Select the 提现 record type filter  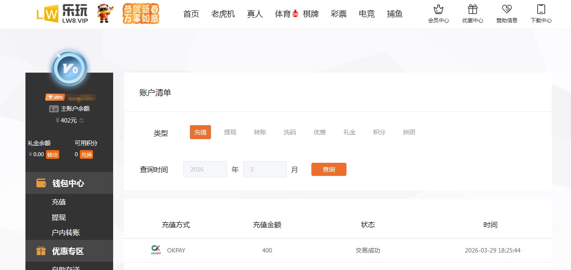coord(230,132)
